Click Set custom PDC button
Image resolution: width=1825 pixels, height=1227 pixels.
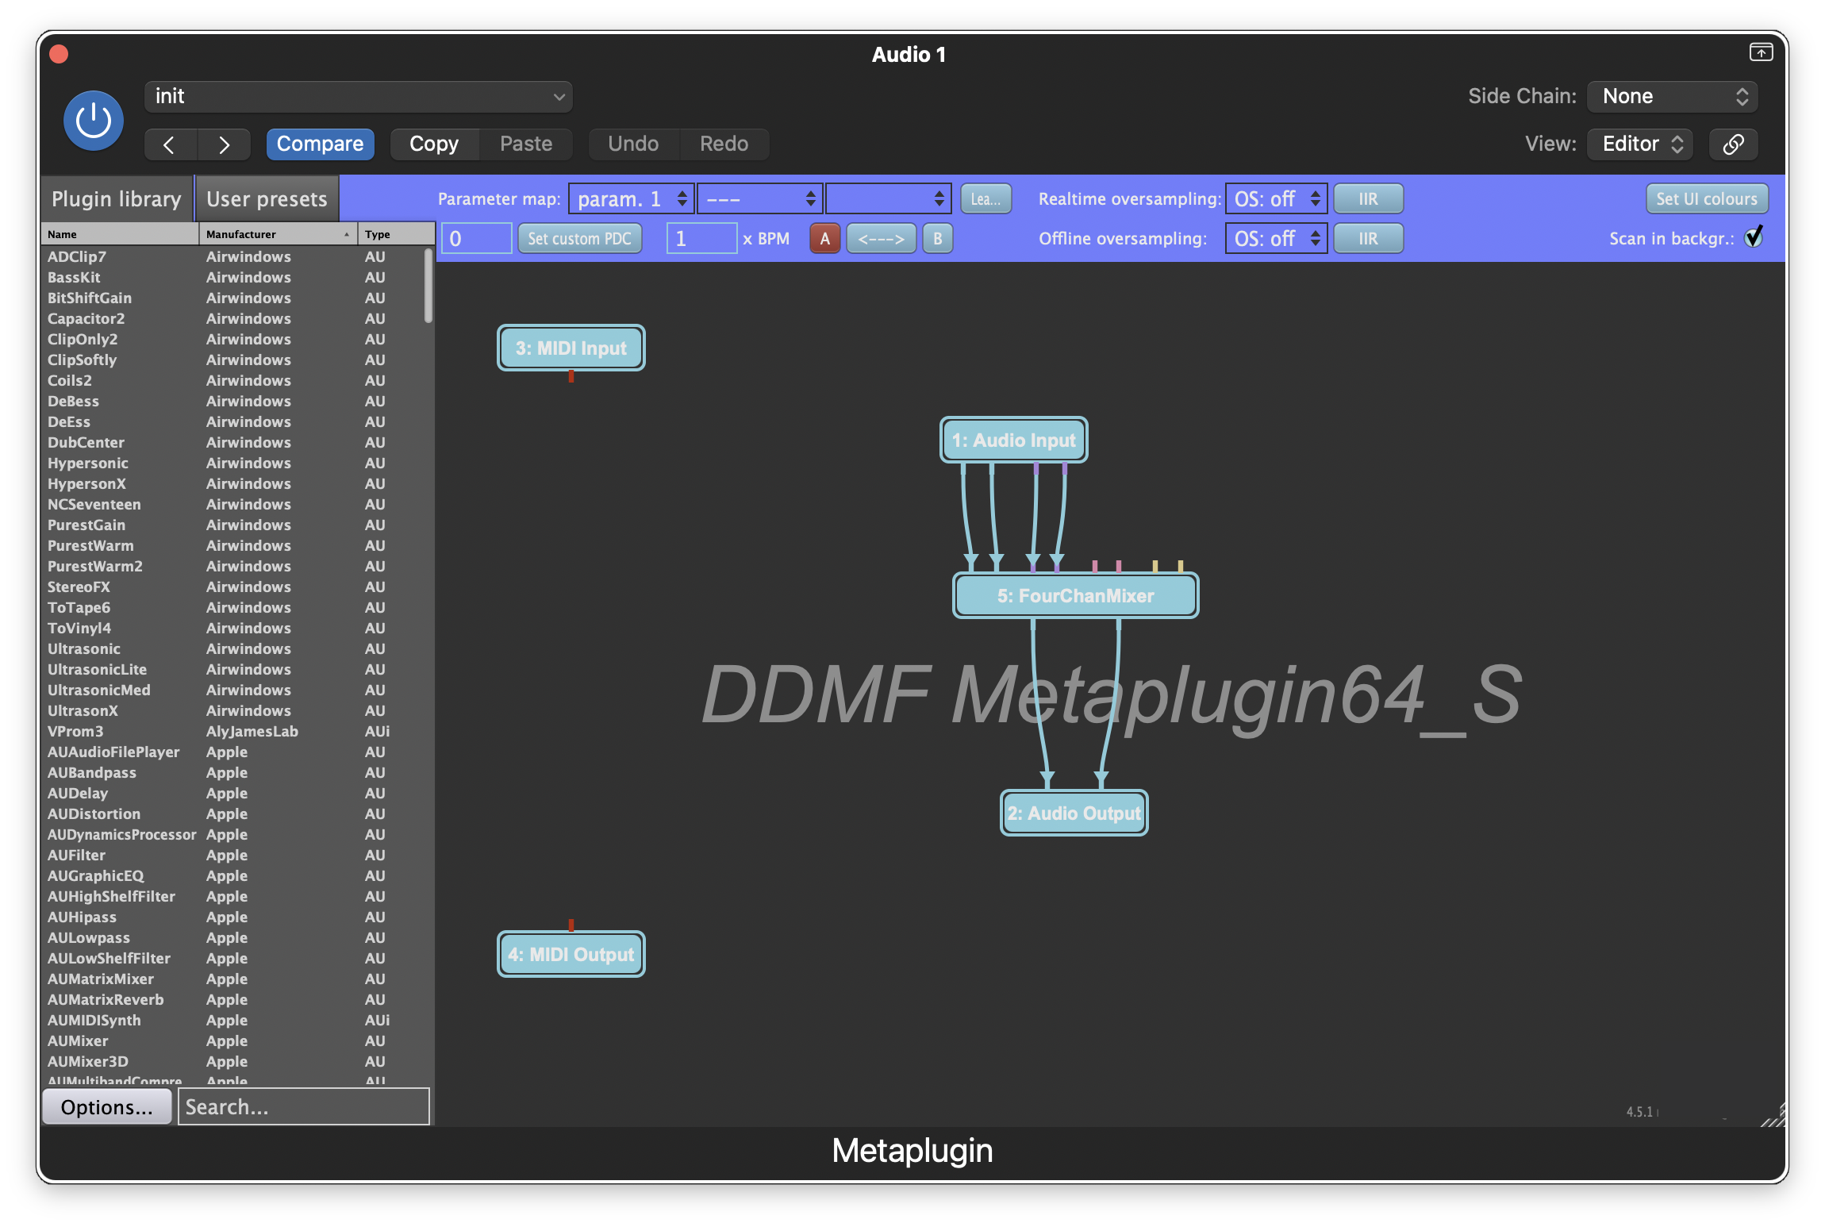tap(579, 239)
